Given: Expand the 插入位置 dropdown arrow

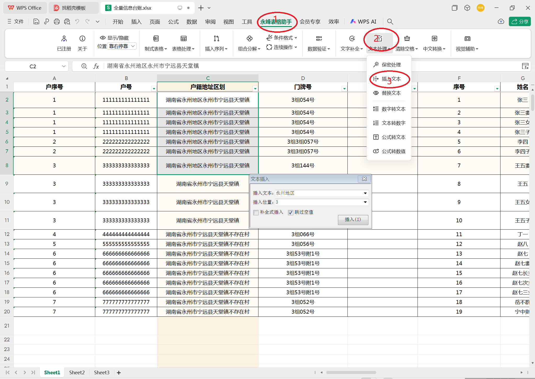Looking at the screenshot, I should pyautogui.click(x=365, y=202).
